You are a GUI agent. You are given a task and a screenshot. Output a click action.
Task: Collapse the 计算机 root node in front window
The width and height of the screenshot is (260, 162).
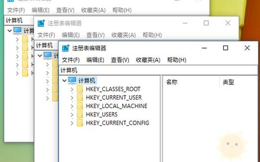click(64, 81)
